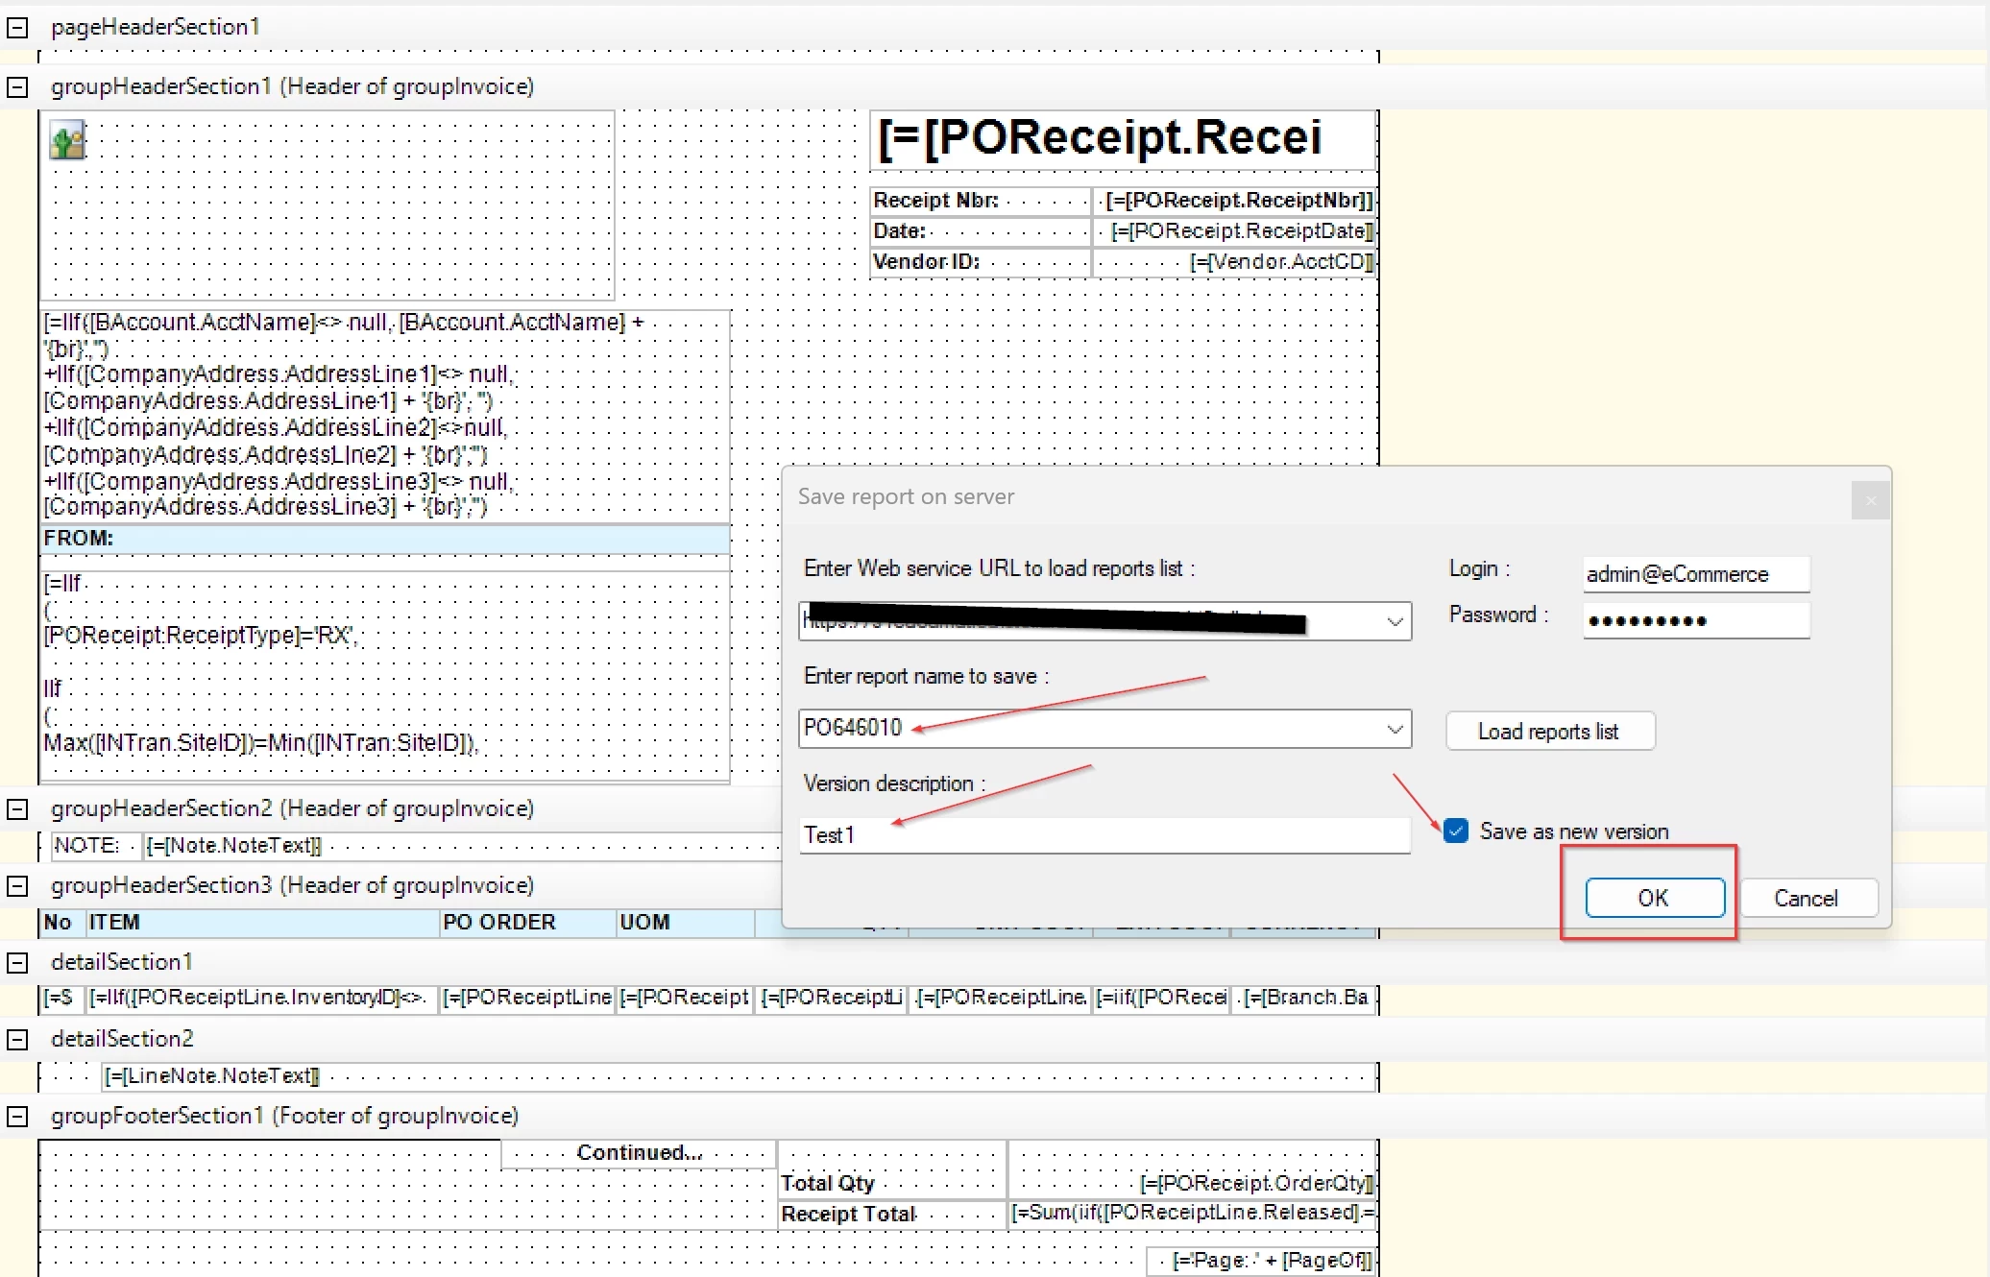Collapse the detailSection2 section

pos(17,1040)
